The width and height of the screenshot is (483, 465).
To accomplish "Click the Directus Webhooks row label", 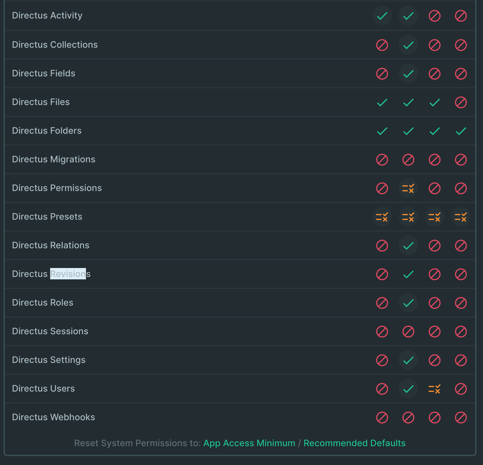I will [53, 417].
